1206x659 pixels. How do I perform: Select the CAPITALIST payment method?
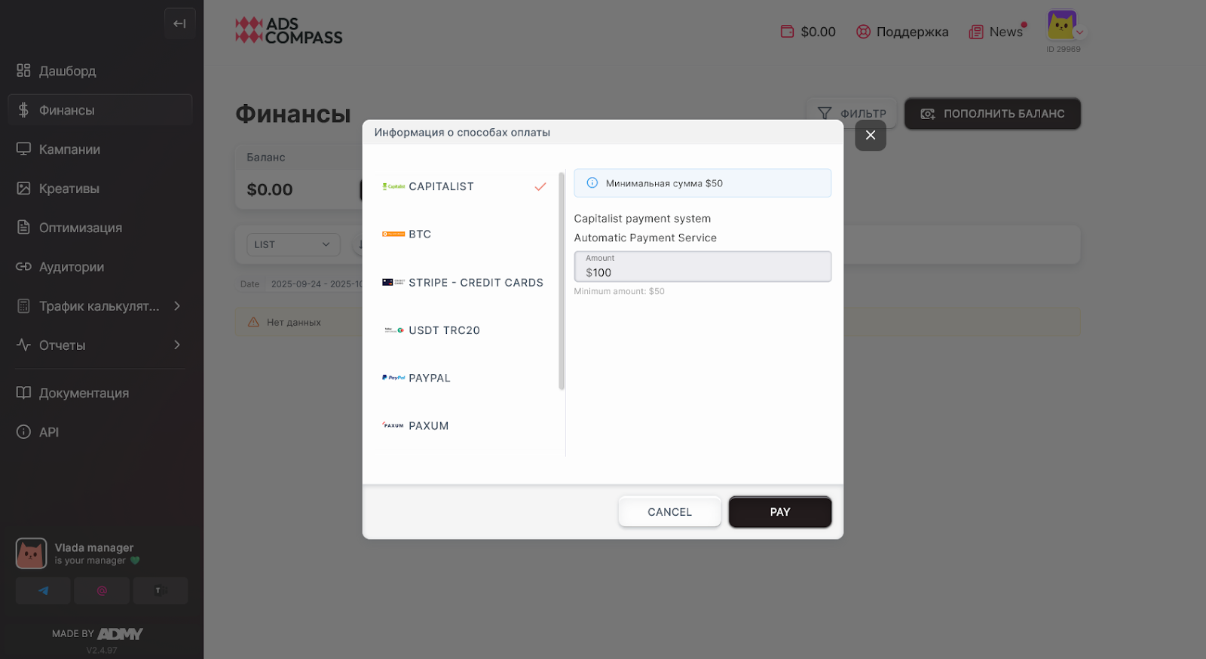[x=464, y=186]
